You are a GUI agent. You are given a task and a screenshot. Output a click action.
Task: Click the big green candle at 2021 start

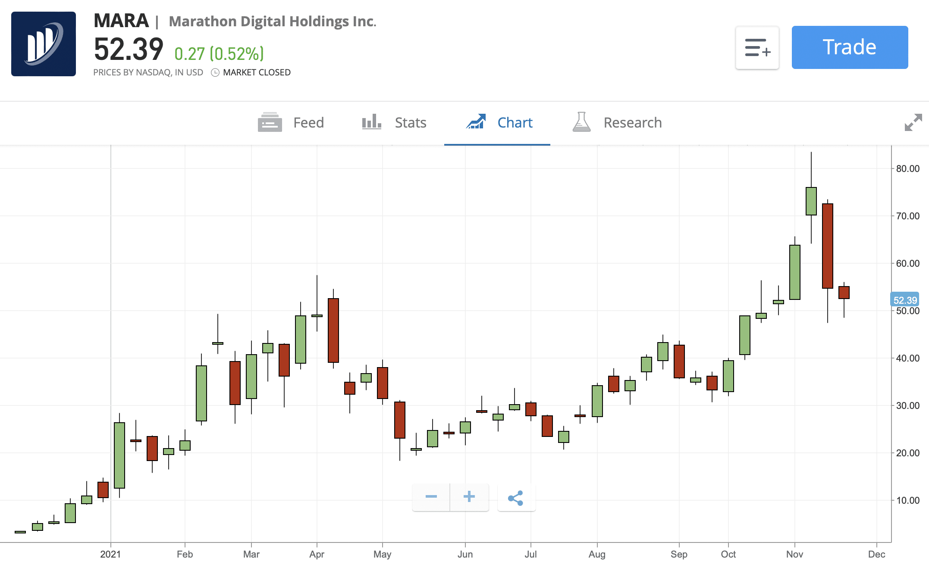coord(119,455)
